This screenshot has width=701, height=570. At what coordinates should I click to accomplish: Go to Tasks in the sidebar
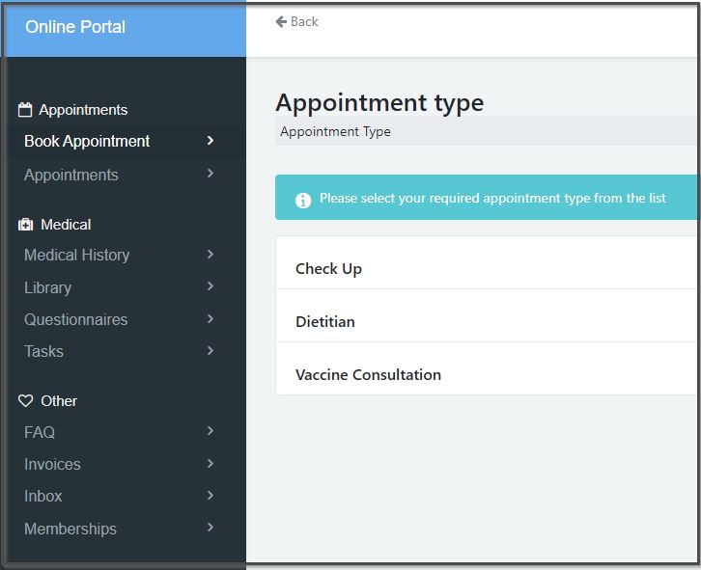pos(44,351)
